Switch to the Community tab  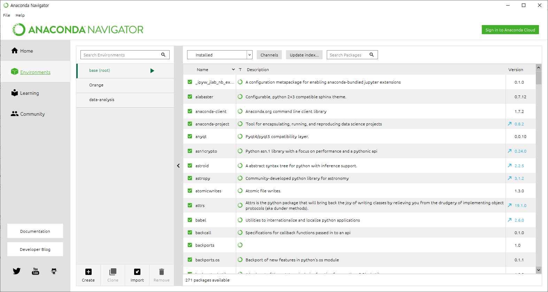tap(35, 114)
